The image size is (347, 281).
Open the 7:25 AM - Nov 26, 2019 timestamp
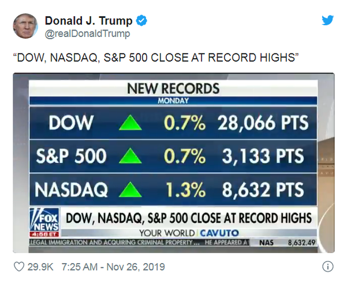pyautogui.click(x=113, y=267)
